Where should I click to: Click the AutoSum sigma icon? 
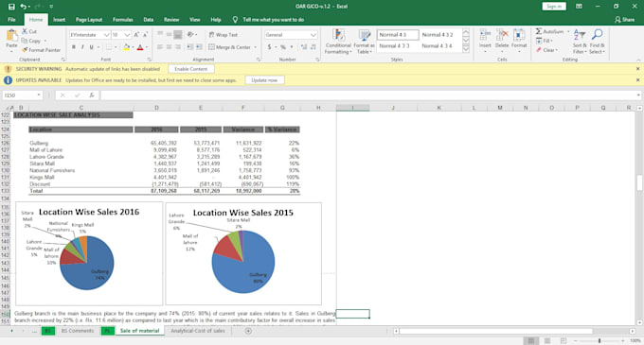539,31
